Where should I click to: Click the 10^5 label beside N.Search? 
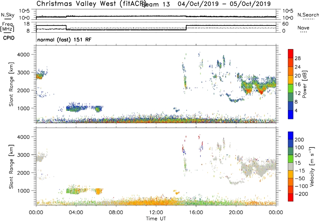coord(288,11)
